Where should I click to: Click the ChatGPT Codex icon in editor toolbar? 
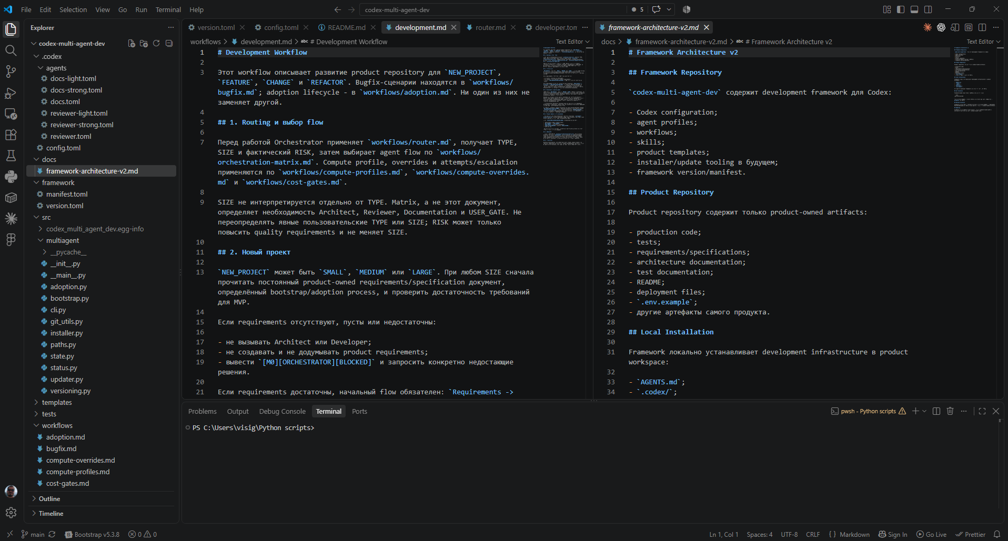(x=941, y=27)
